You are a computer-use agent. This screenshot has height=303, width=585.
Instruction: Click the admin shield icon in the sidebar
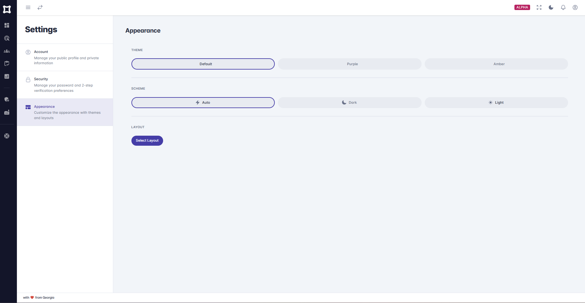pyautogui.click(x=7, y=99)
